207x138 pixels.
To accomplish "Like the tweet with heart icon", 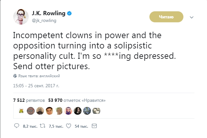I will (x=69, y=126).
